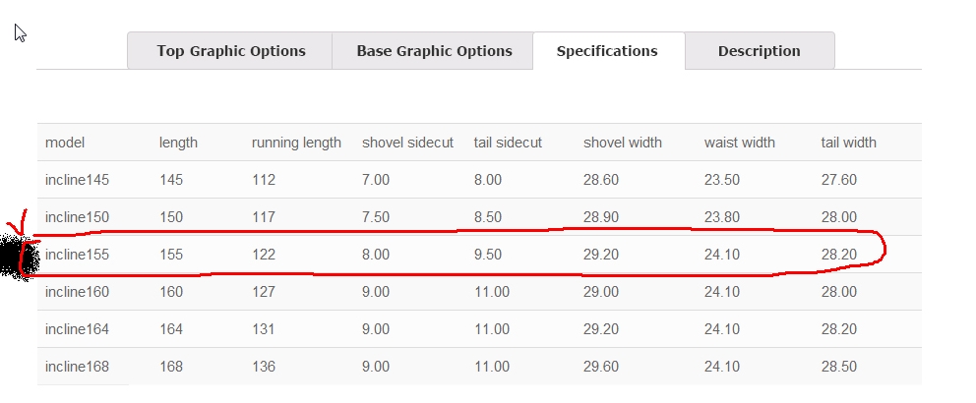Click the model column header
This screenshot has height=403, width=976.
tap(65, 143)
